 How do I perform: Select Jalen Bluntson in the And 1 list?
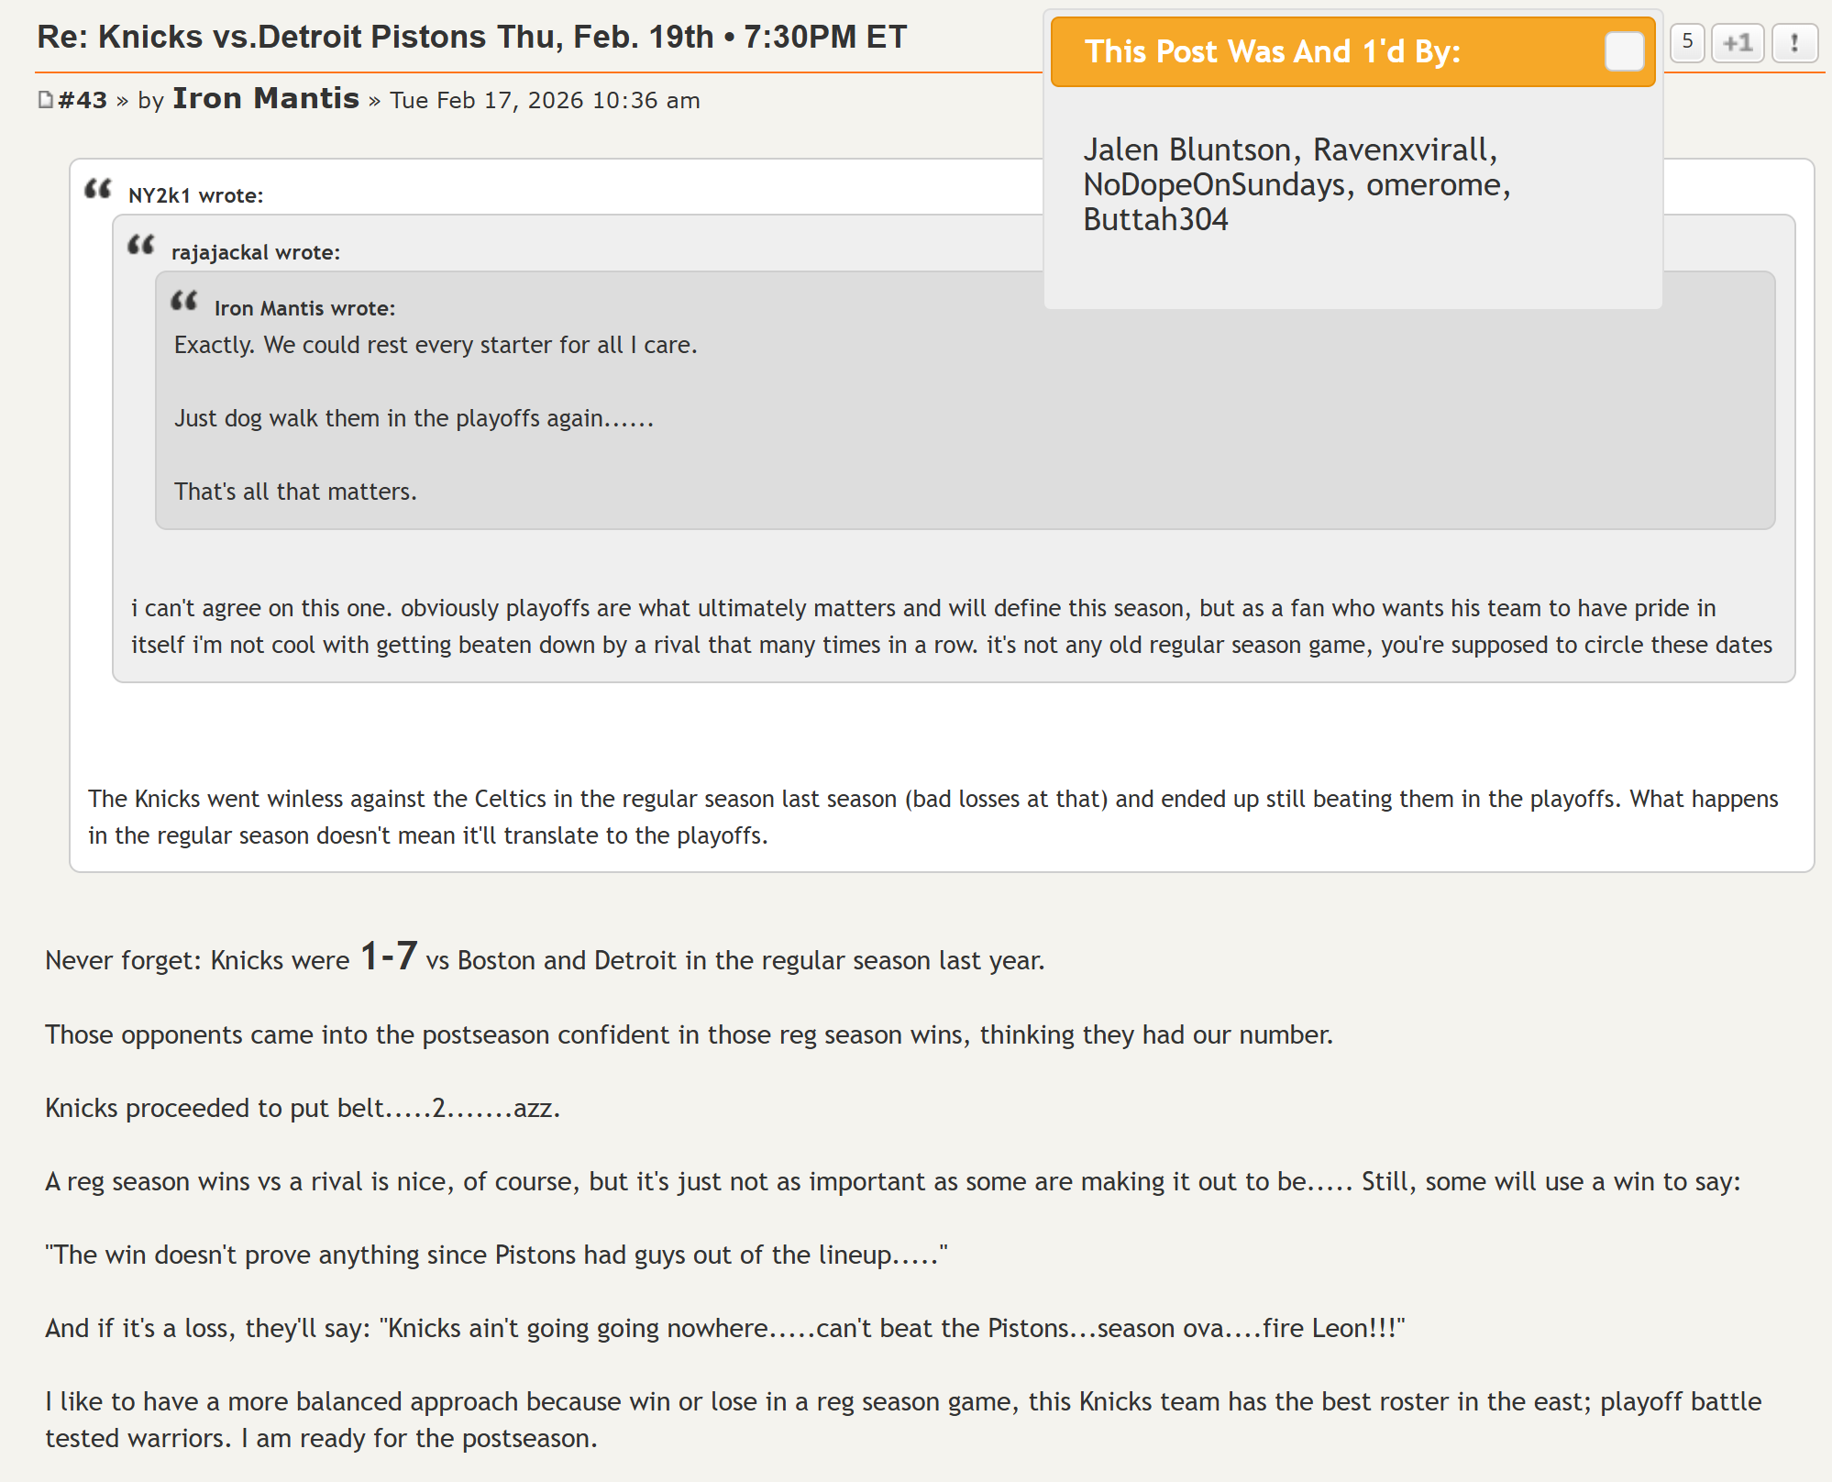point(1187,149)
